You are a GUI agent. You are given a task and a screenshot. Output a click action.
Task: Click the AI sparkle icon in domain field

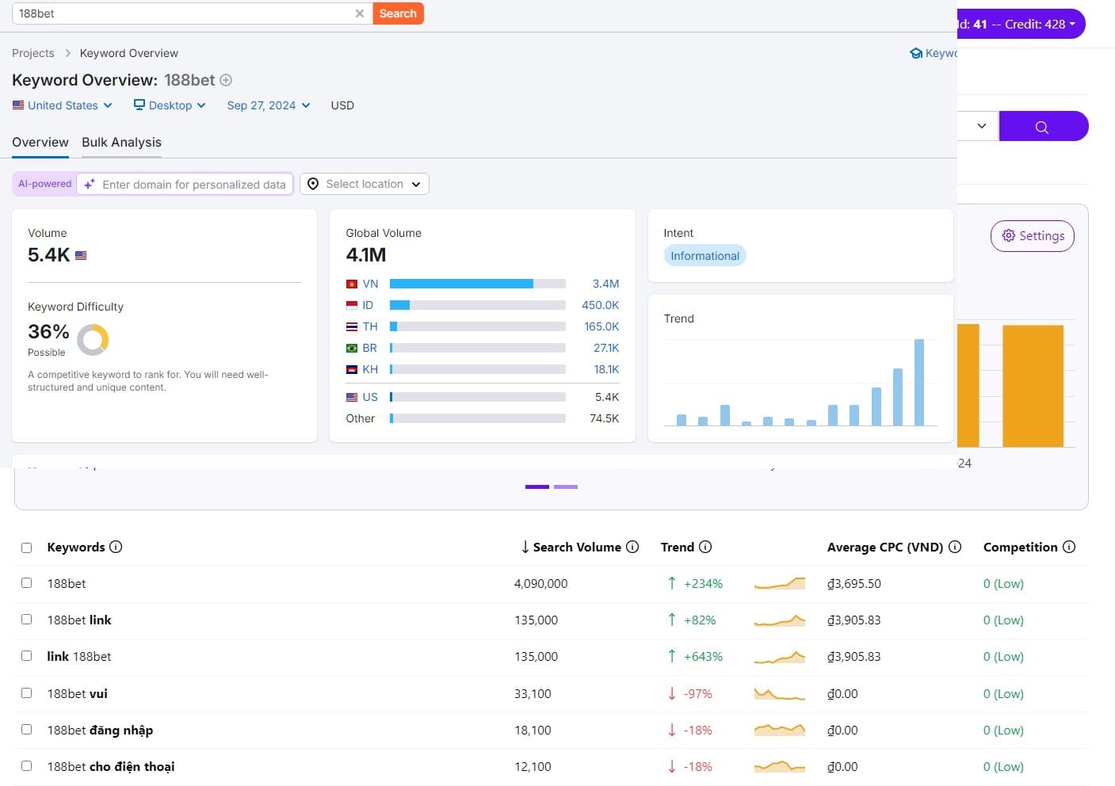[x=90, y=184]
